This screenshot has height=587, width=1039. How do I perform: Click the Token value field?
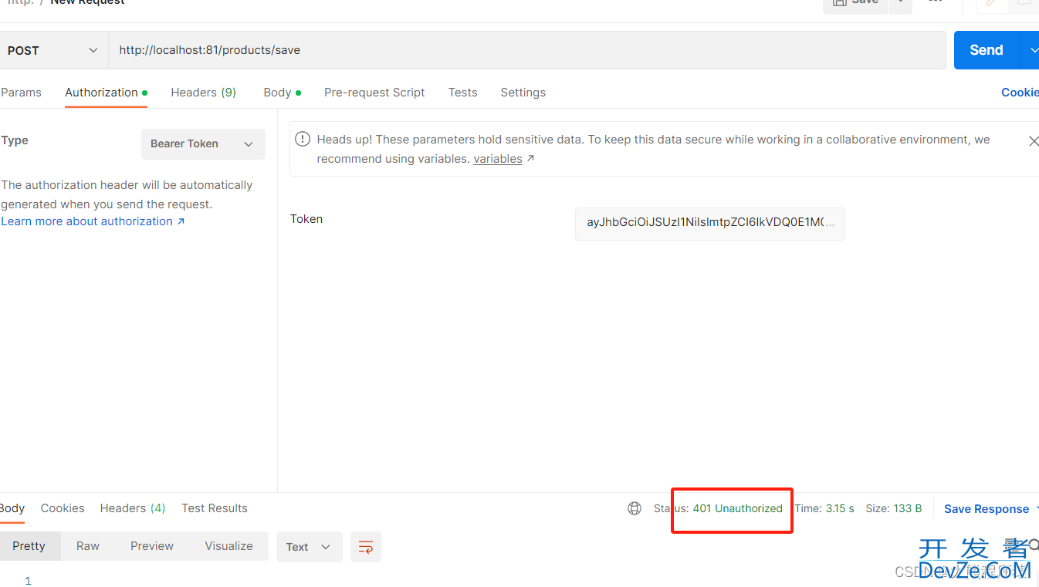click(710, 223)
